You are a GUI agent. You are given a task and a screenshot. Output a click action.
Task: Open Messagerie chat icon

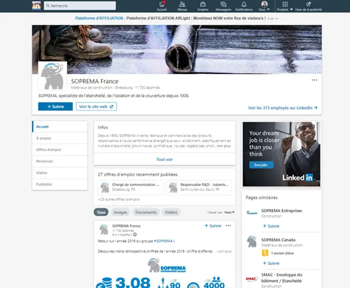[223, 6]
